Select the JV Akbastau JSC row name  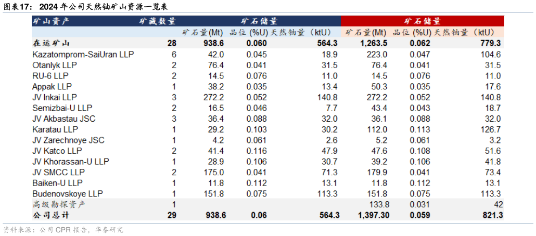click(64, 119)
